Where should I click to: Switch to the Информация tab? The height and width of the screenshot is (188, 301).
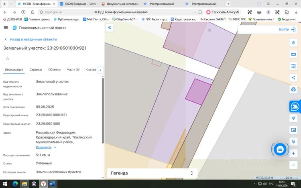(x=14, y=70)
